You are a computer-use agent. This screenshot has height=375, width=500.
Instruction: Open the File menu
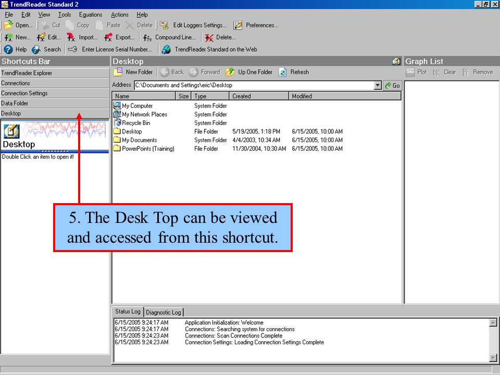(9, 15)
